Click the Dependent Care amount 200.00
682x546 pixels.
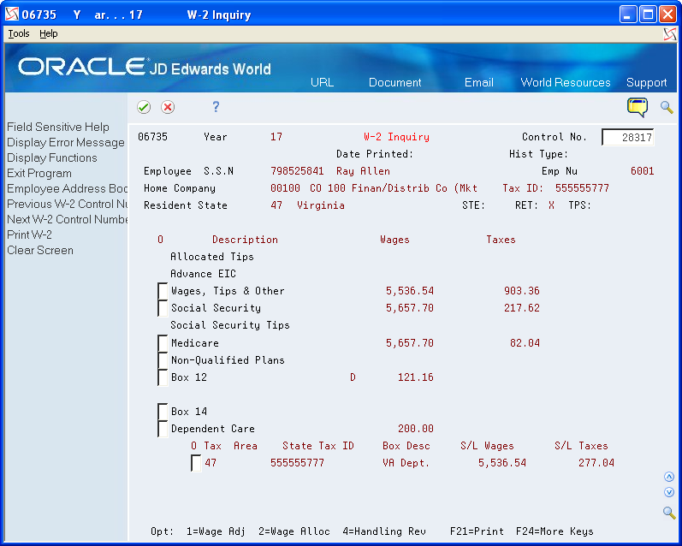click(x=416, y=429)
